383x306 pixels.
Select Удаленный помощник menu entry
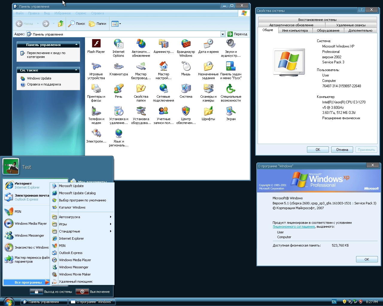coord(82,281)
